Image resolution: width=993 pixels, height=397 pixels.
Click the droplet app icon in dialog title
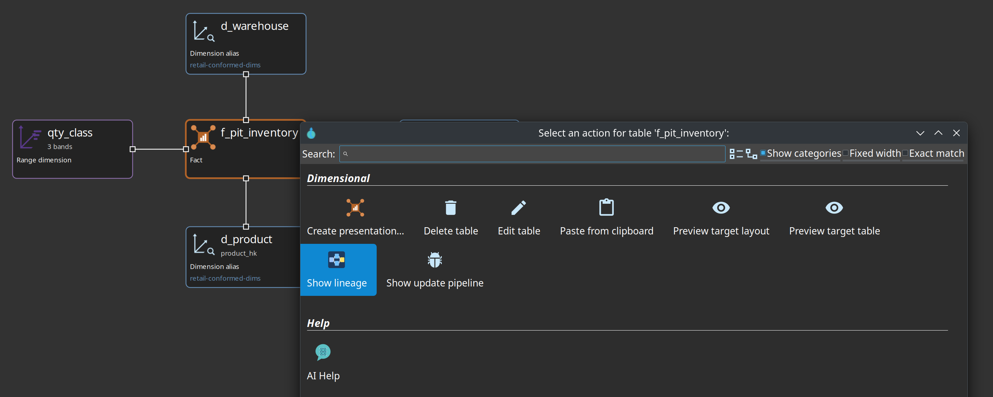pyautogui.click(x=311, y=133)
